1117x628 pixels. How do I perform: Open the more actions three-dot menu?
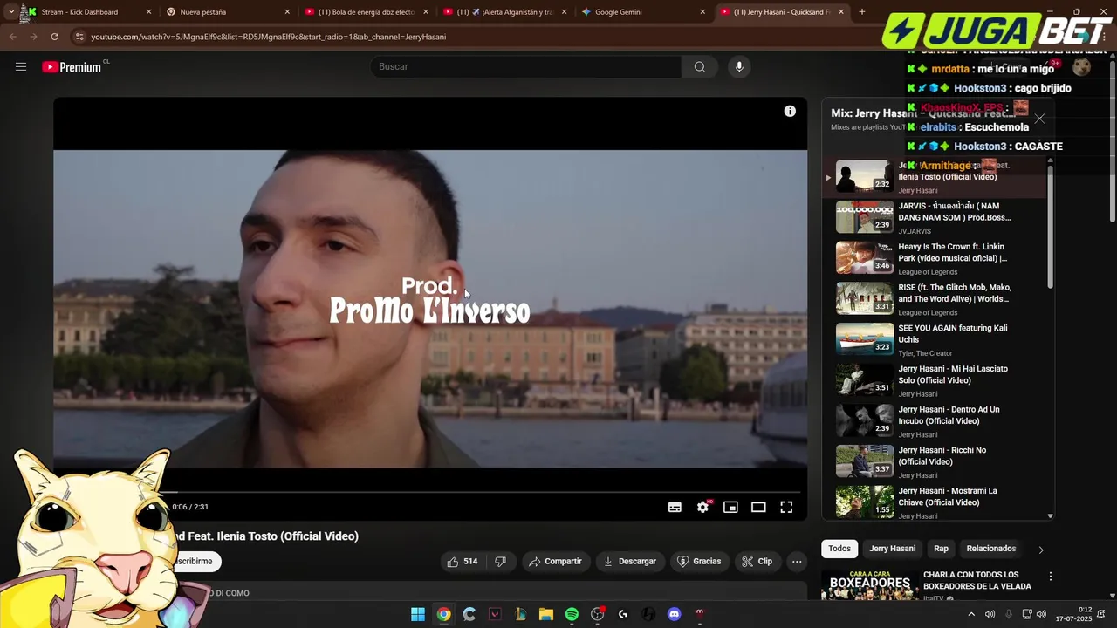pos(797,562)
